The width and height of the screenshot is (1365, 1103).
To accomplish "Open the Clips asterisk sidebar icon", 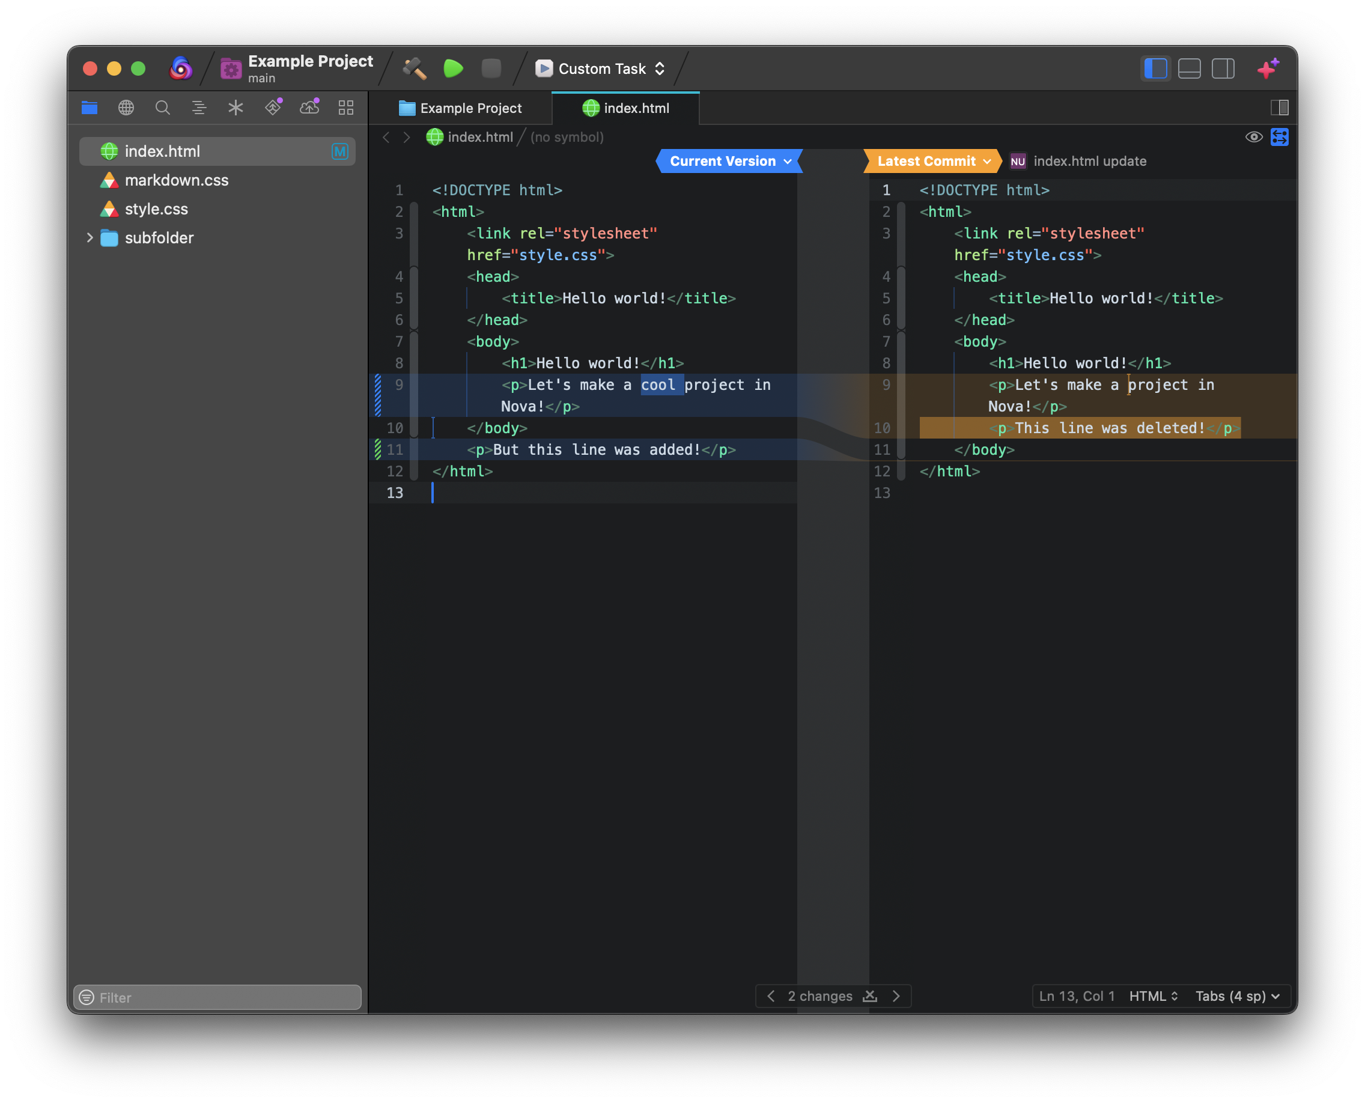I will tap(236, 108).
